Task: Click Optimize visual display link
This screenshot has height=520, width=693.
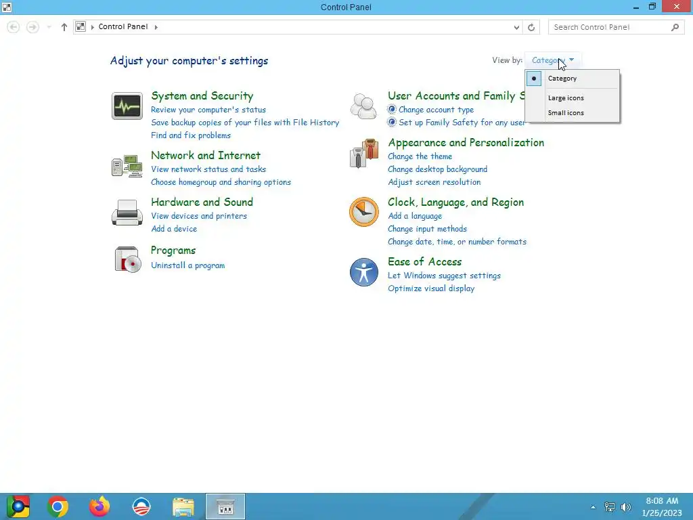Action: (431, 288)
